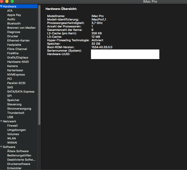The image size is (187, 170).
Task: Collapse the Software section triangle
Action: pyautogui.click(x=1, y=147)
